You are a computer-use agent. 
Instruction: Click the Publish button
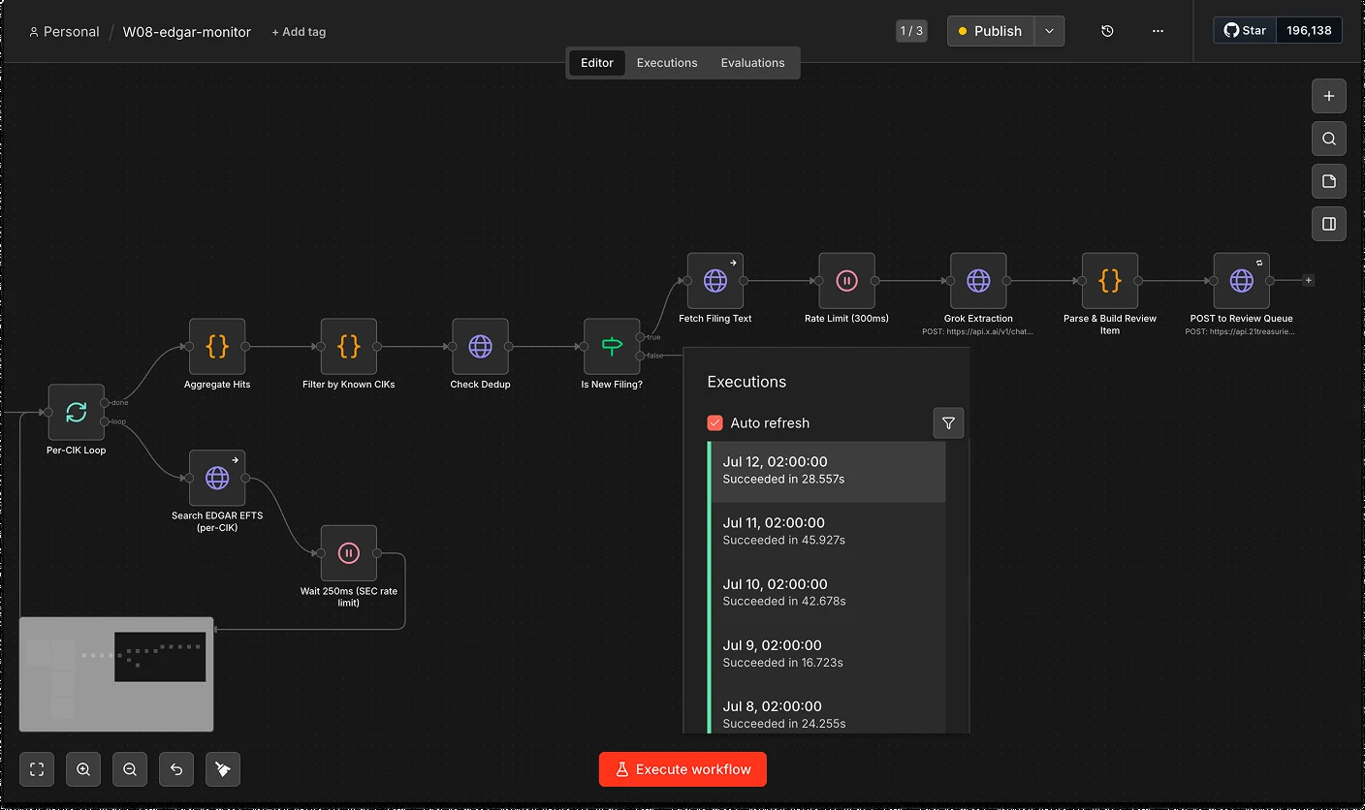[991, 31]
